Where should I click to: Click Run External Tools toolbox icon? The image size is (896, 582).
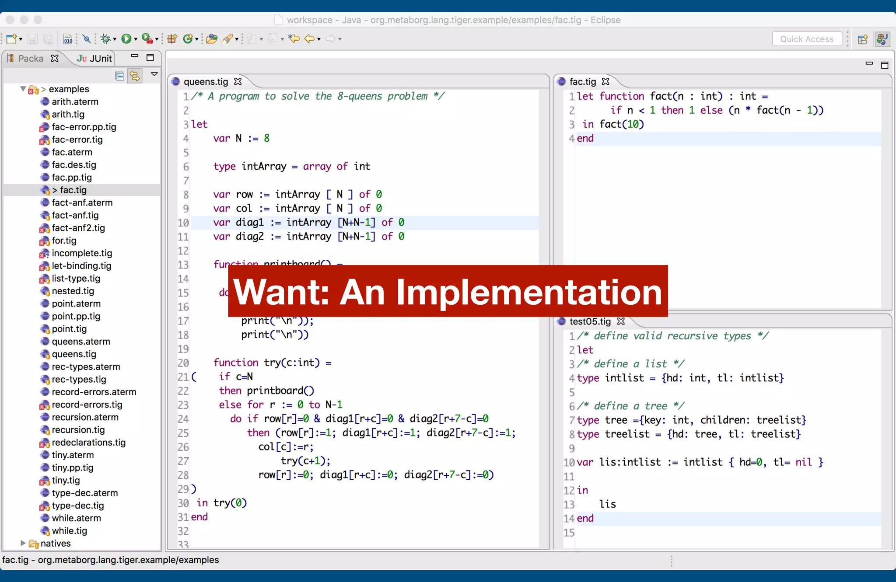(147, 39)
